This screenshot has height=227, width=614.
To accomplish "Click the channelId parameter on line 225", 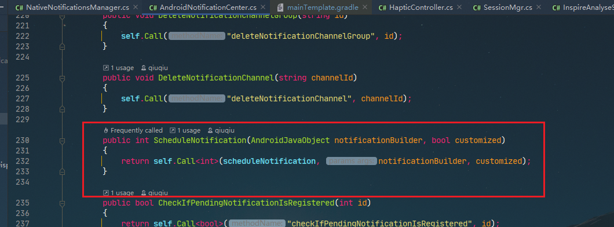I will pyautogui.click(x=332, y=78).
